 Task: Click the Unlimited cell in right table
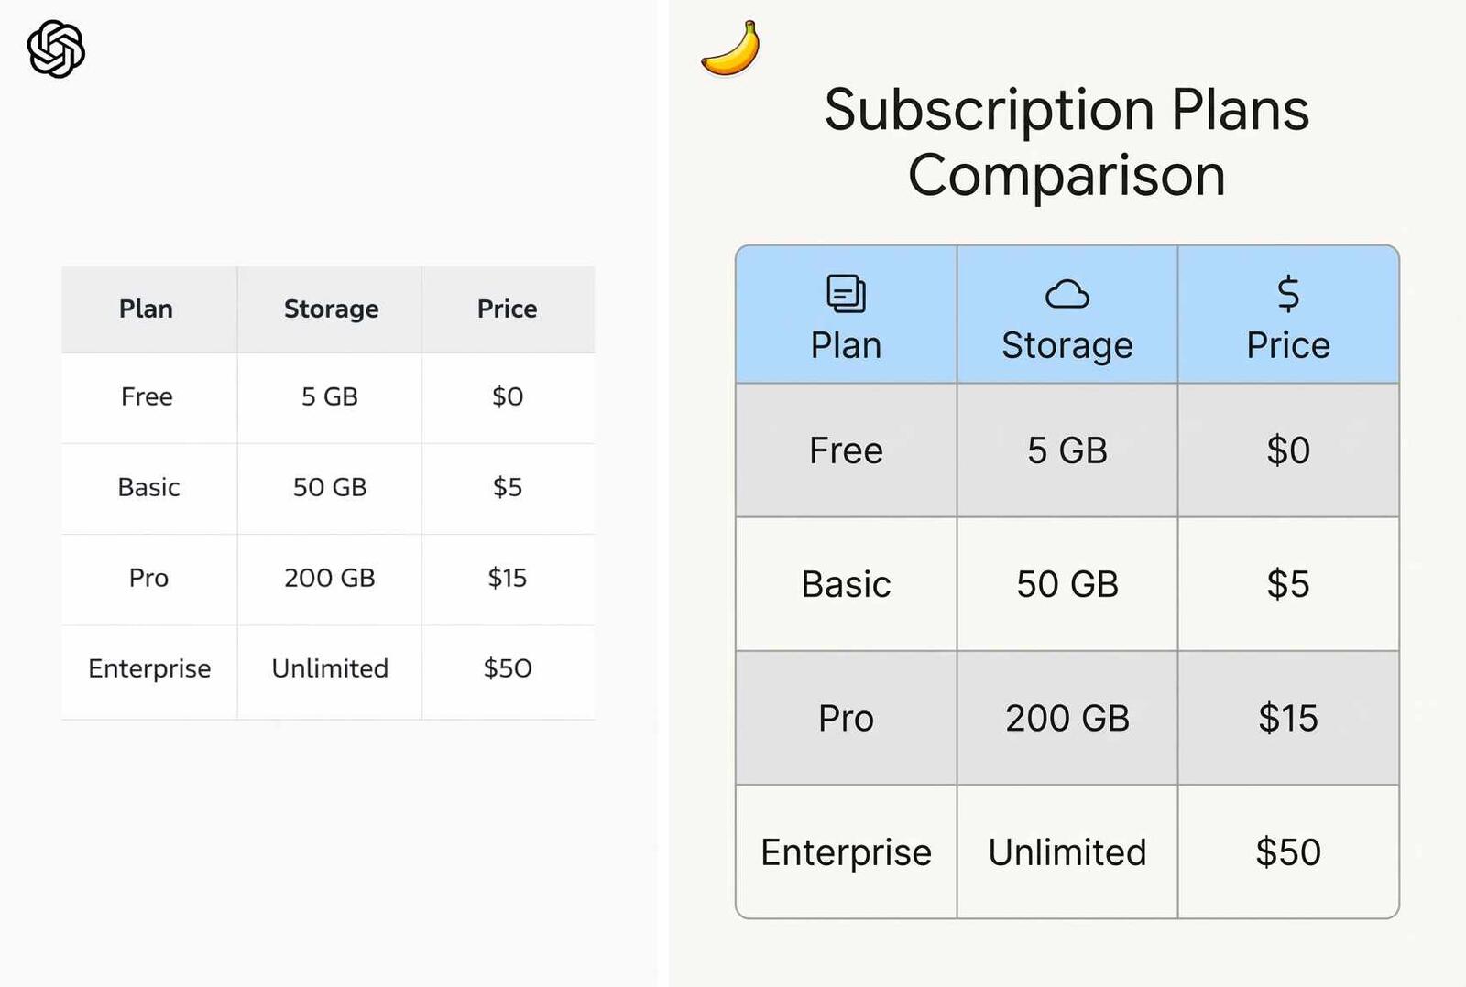tap(1067, 852)
